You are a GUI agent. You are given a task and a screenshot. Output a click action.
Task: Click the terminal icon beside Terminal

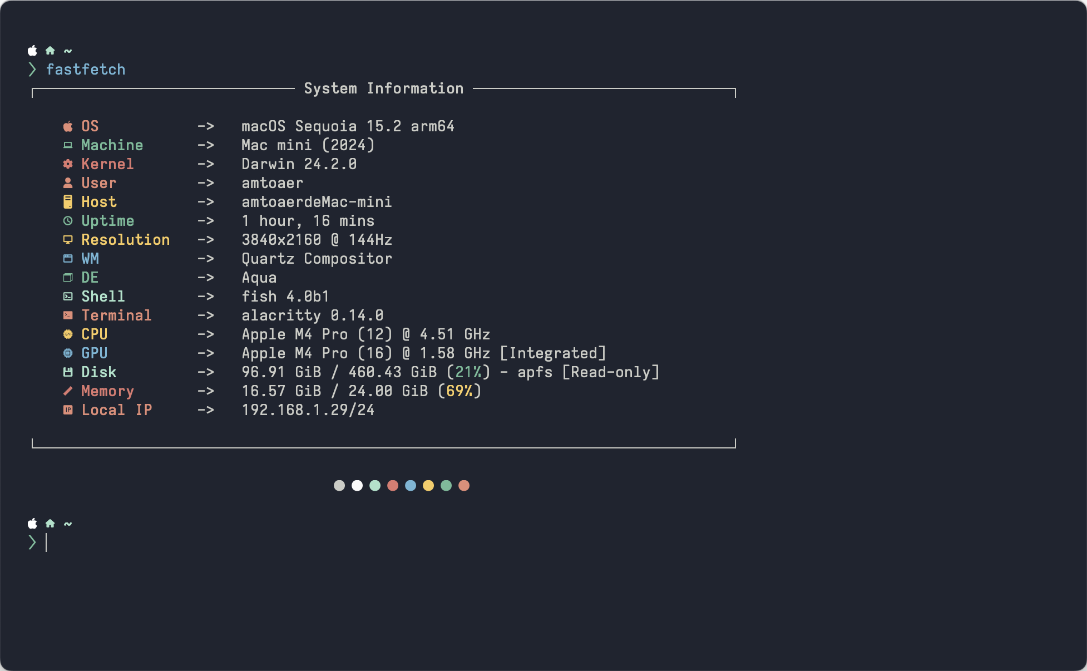click(68, 315)
